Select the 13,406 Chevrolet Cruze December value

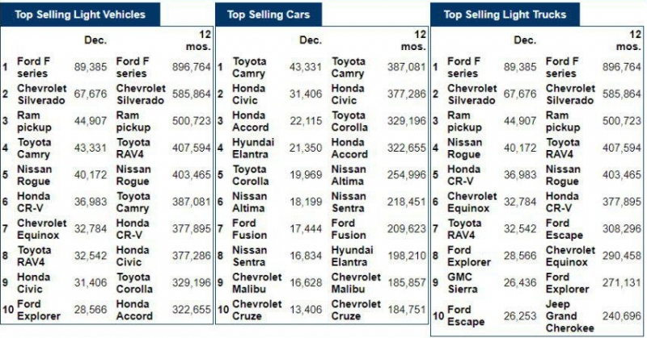pyautogui.click(x=306, y=311)
